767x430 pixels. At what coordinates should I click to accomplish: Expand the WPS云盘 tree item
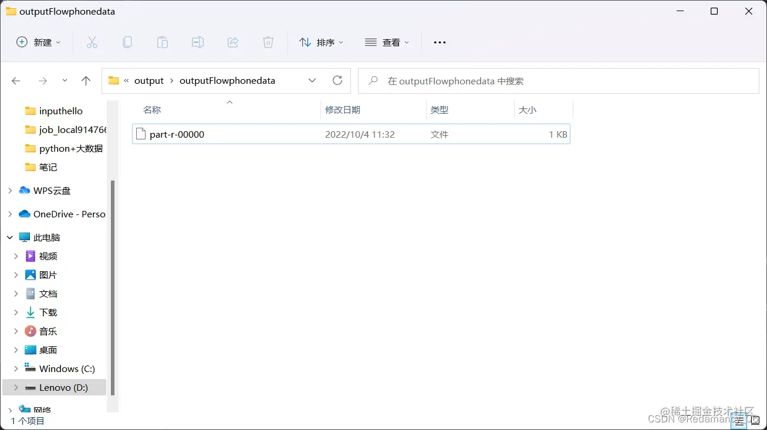pyautogui.click(x=9, y=190)
